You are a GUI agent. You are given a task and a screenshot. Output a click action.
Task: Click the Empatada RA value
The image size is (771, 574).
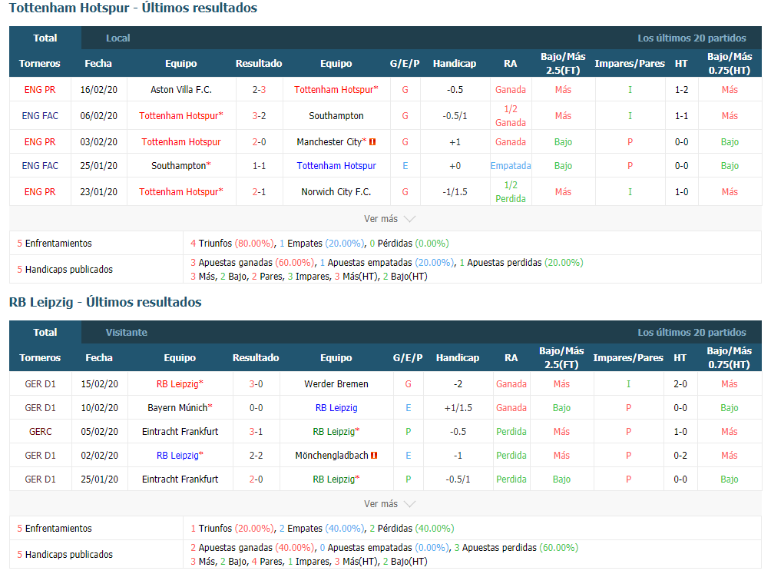pyautogui.click(x=511, y=166)
